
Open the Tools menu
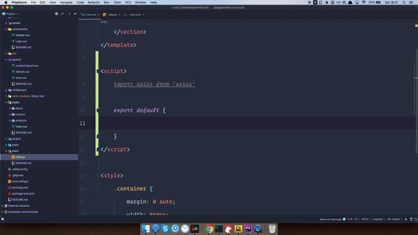tap(117, 3)
